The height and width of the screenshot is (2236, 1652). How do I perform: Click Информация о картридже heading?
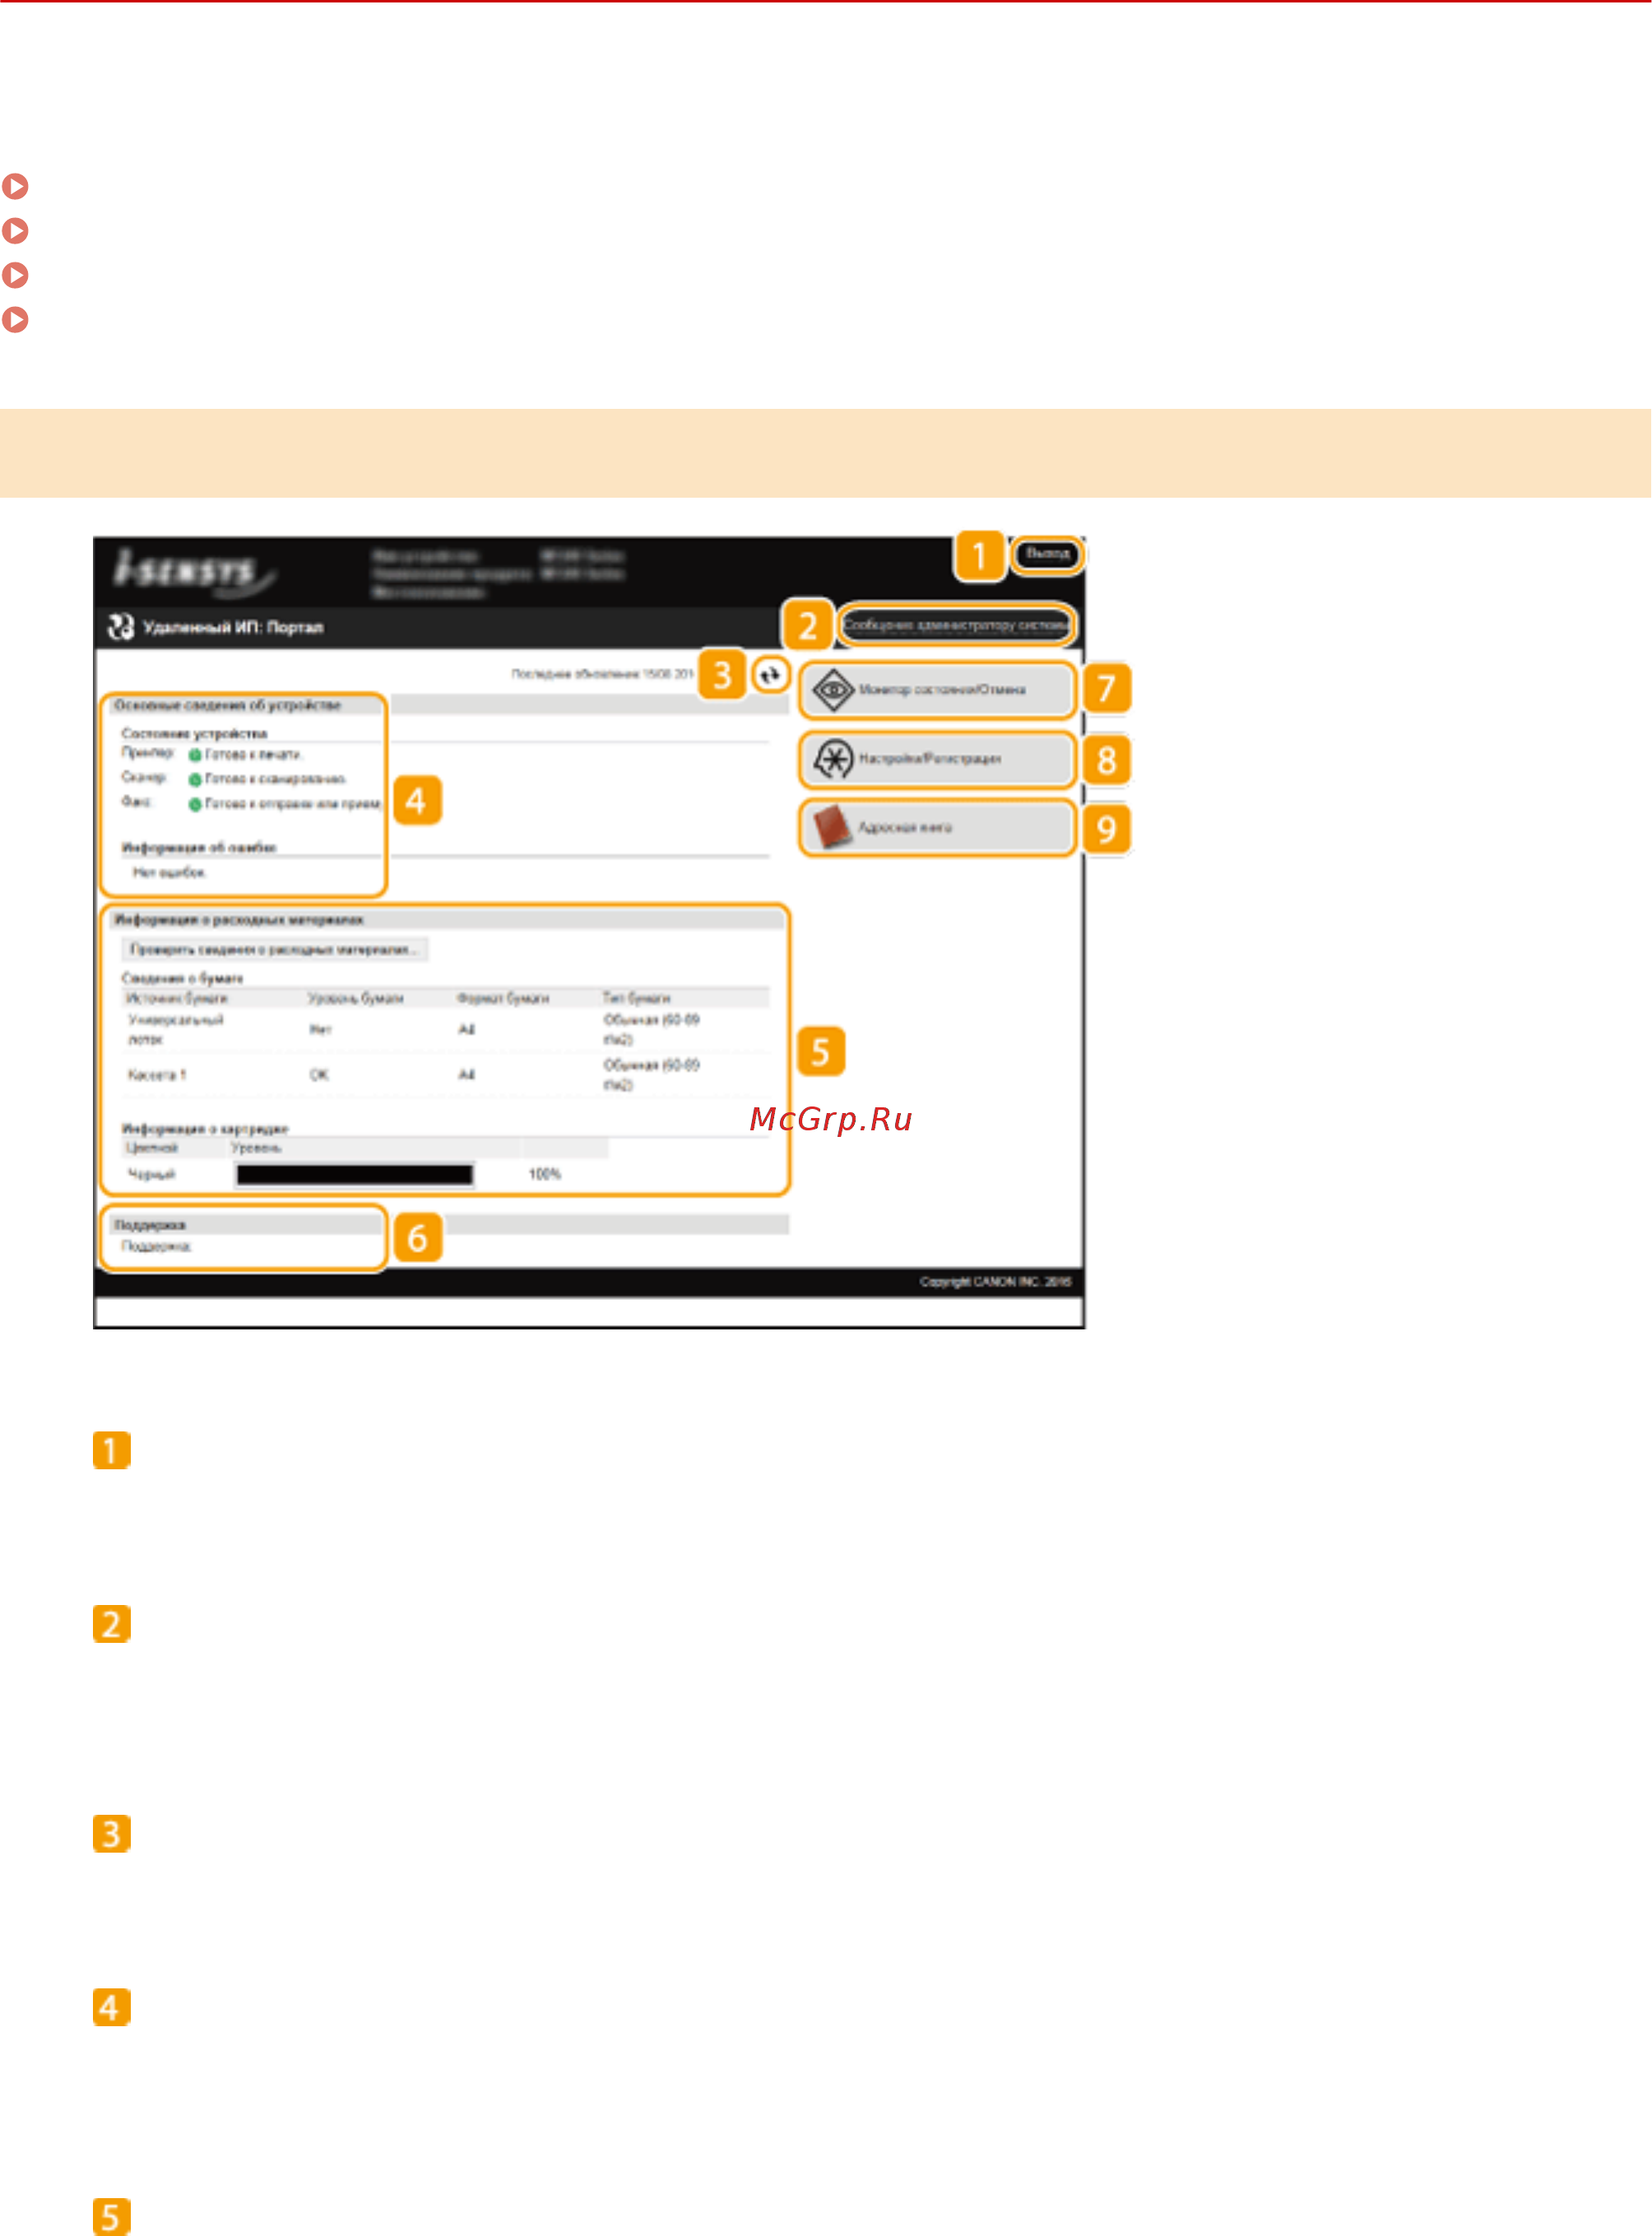[x=205, y=1129]
